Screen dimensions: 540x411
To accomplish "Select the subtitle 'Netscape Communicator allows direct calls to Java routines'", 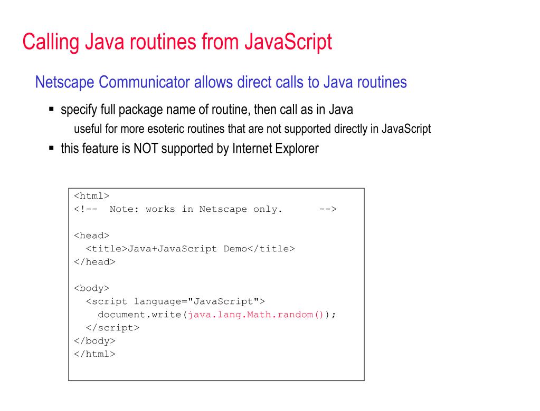I will coord(221,82).
